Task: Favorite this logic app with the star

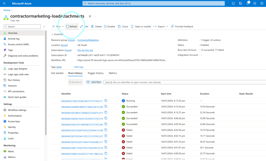Action: [x=90, y=16]
